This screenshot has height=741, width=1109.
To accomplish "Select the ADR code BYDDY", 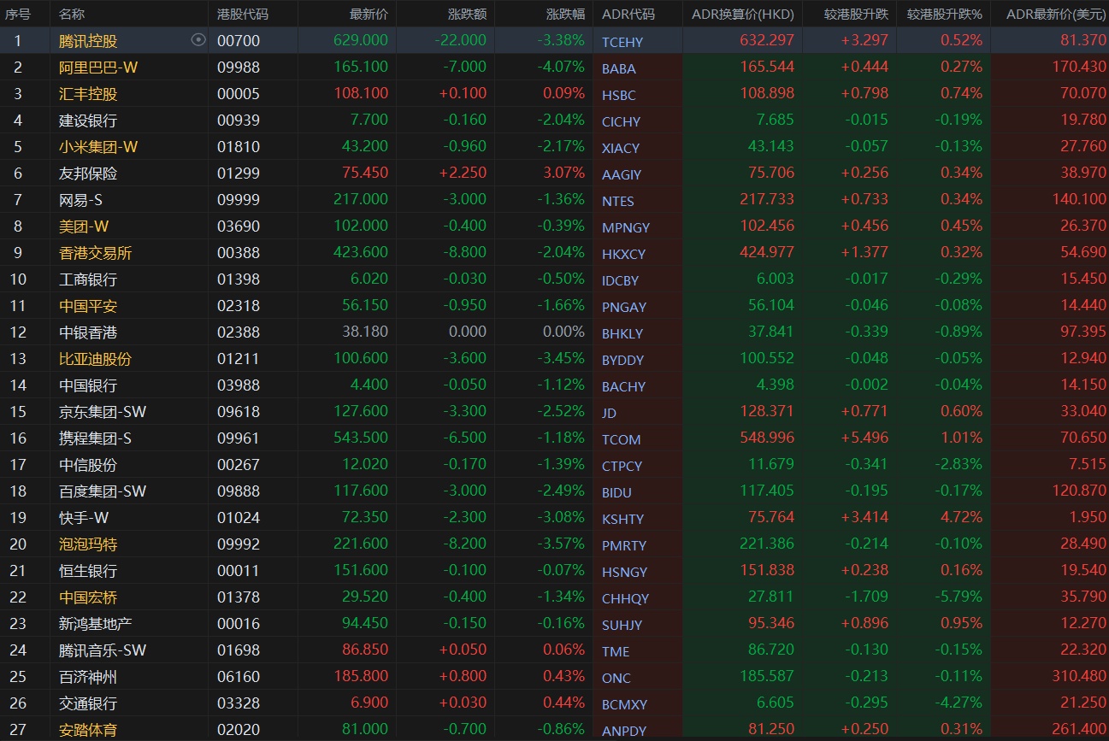I will (623, 360).
